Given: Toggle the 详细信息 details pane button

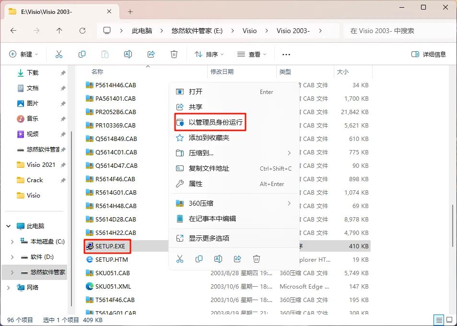Looking at the screenshot, I should point(428,54).
